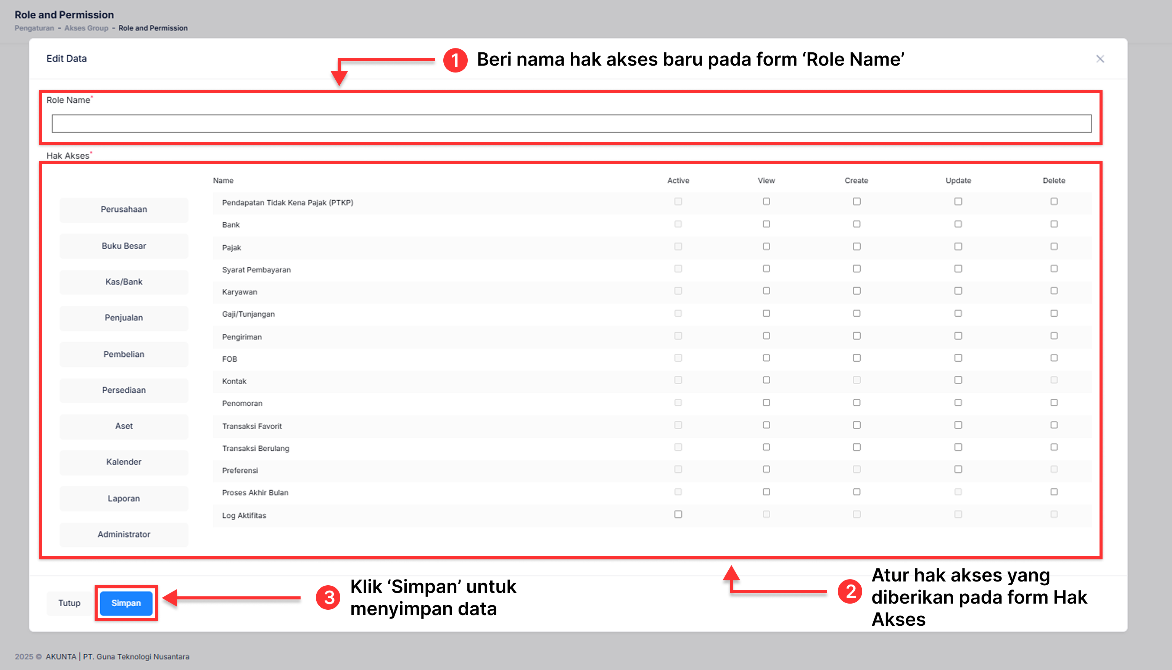Check Delete for Proses Akhir Bulan
Image resolution: width=1172 pixels, height=670 pixels.
1054,491
